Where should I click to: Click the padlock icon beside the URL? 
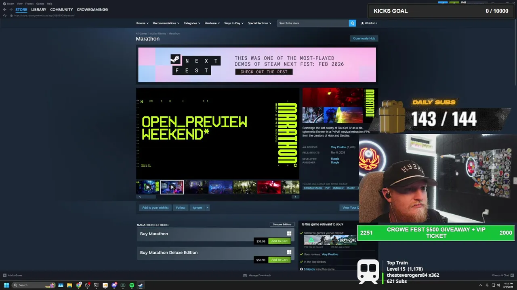(11, 15)
